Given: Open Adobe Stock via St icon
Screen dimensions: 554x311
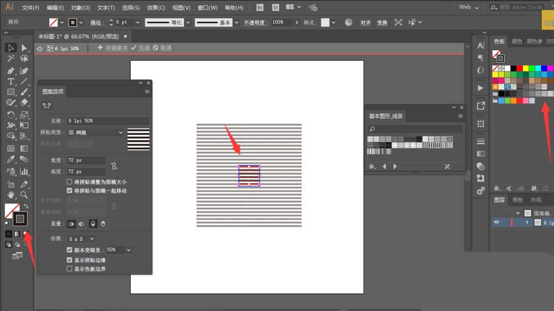Looking at the screenshot, I should 275,7.
